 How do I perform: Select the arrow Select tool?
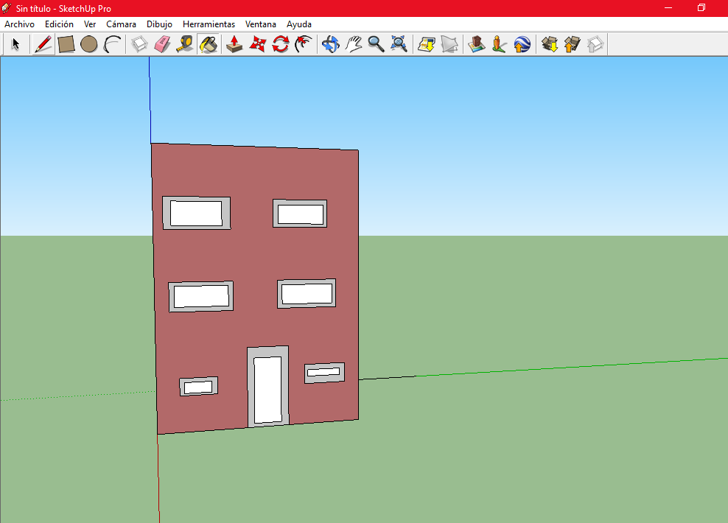click(15, 45)
